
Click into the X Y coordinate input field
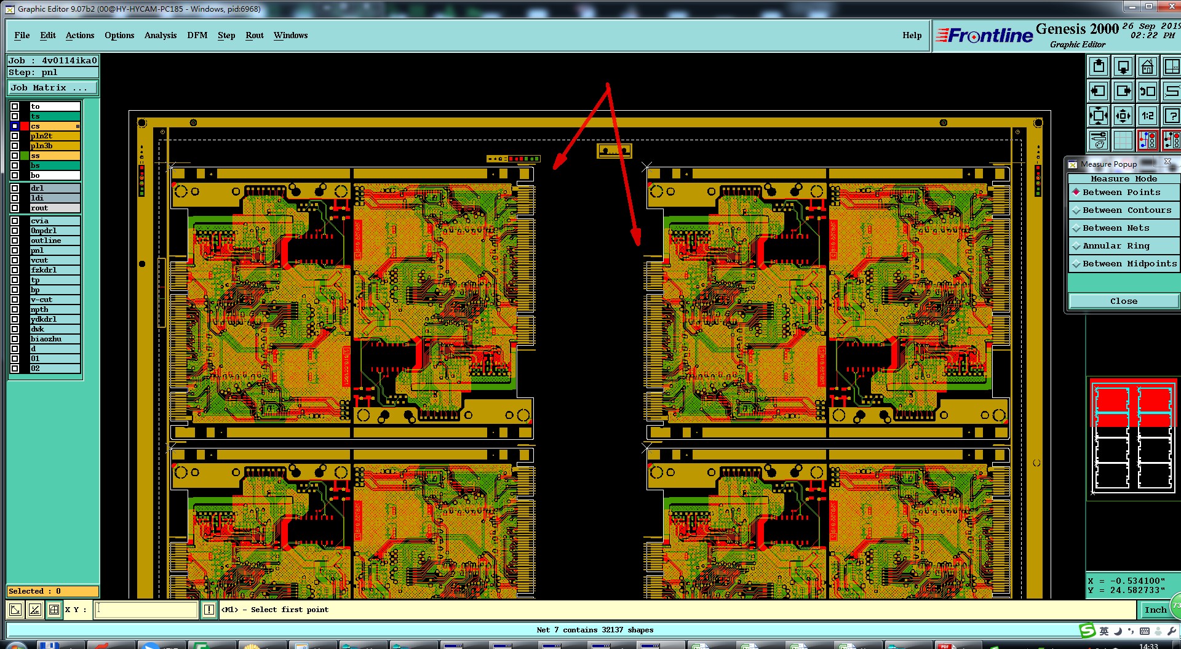coord(146,610)
